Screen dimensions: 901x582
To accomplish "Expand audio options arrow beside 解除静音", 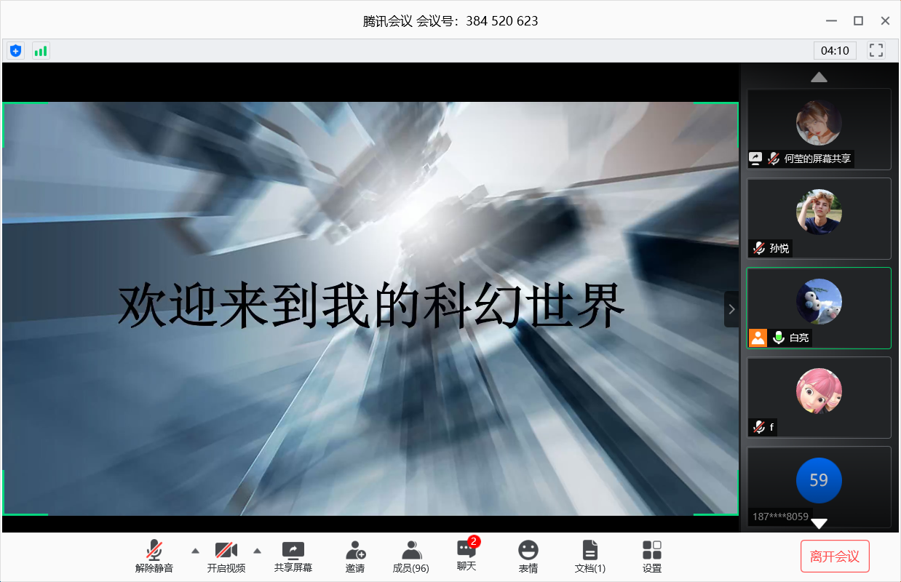I will click(195, 551).
